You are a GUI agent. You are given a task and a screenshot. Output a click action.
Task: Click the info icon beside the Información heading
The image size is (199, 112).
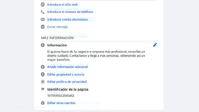click(43, 45)
